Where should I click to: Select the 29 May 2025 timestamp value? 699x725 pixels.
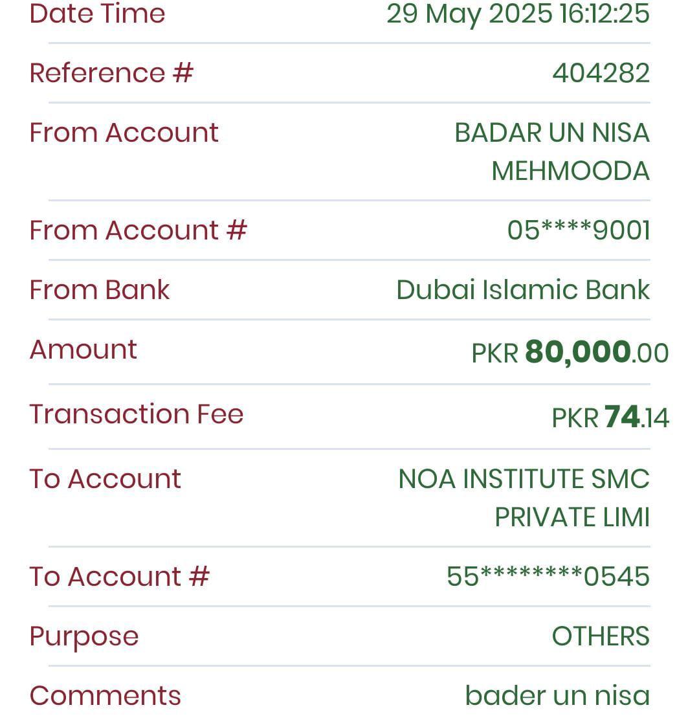[518, 13]
